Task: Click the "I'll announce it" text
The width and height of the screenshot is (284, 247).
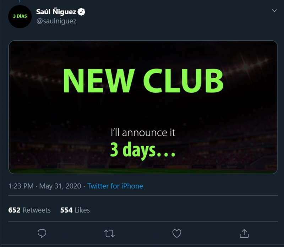Action: click(143, 133)
